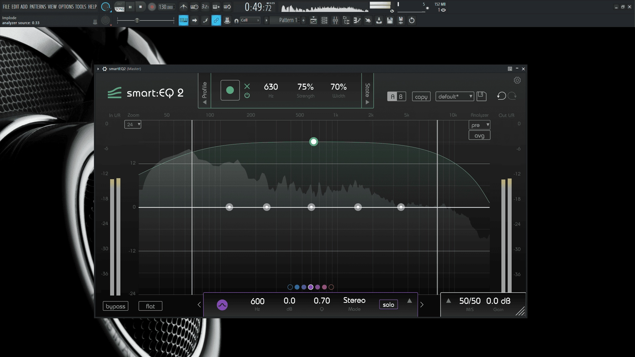Click the undo history circular arrow icon
The image size is (635, 357).
(x=412, y=20)
